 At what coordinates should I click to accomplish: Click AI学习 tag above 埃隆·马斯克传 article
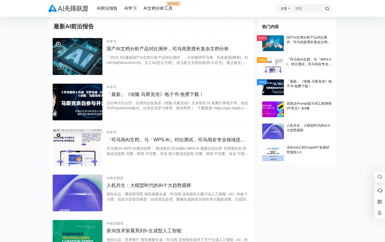coord(112,87)
